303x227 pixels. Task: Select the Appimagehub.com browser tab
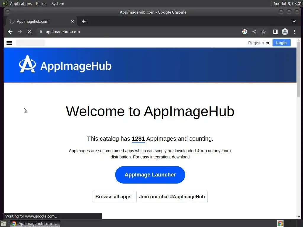click(42, 21)
